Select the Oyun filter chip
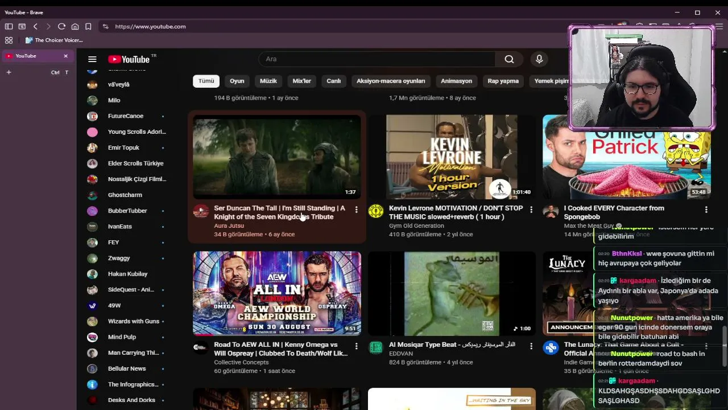 [x=237, y=81]
